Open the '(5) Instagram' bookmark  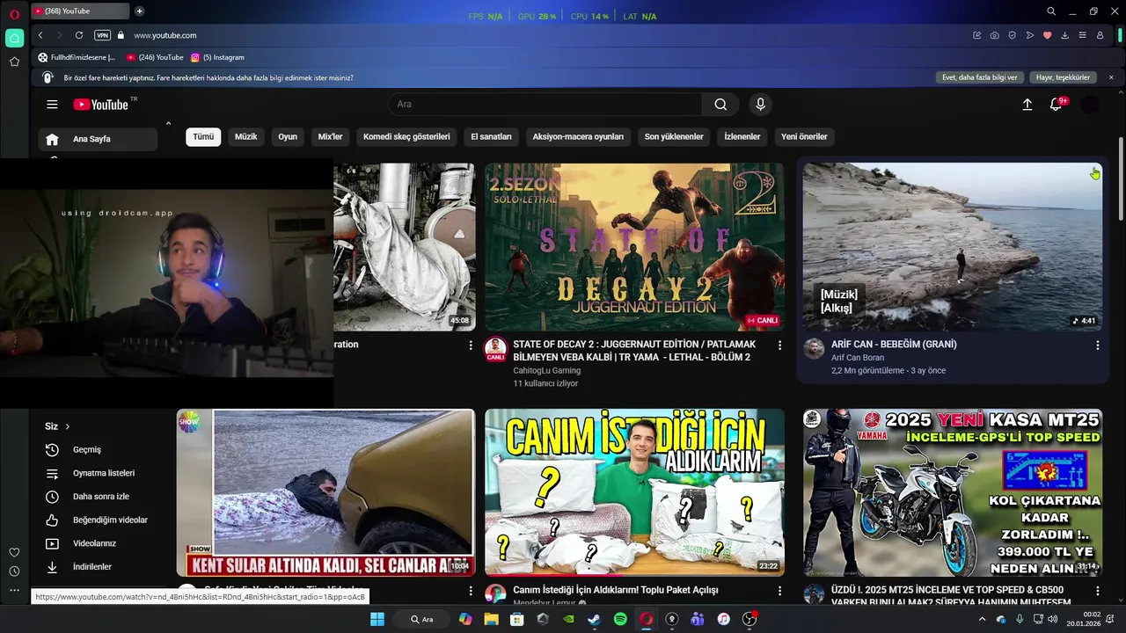pos(217,57)
